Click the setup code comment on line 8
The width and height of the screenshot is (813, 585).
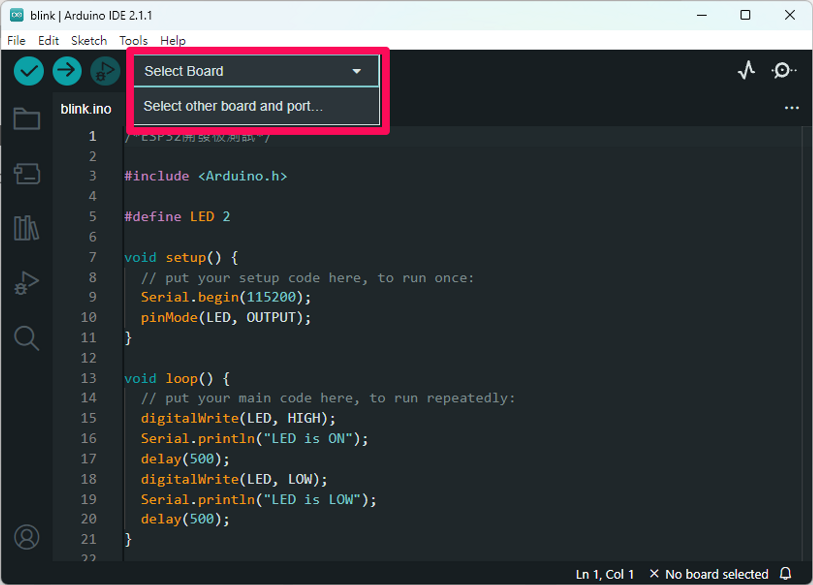click(x=307, y=278)
